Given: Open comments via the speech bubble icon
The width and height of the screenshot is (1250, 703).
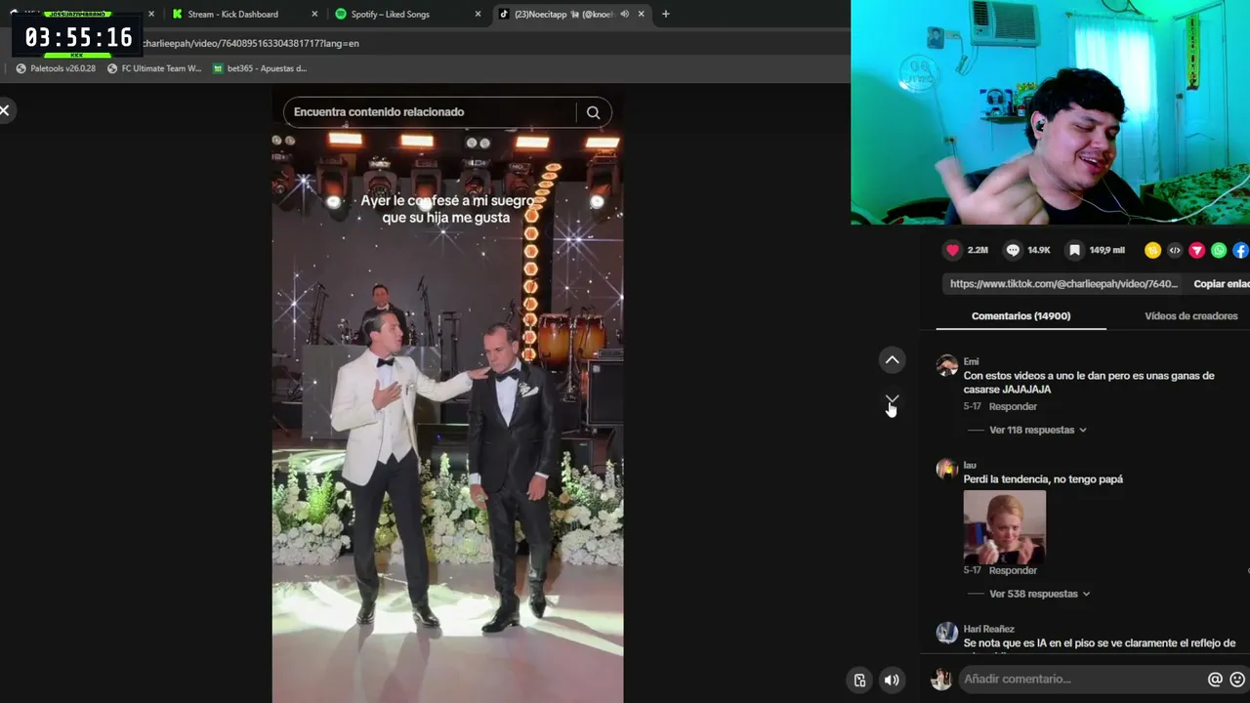Looking at the screenshot, I should point(1013,250).
